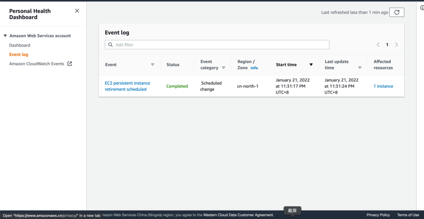Viewport: 424px width, 219px height.
Task: Click the refresh event log button
Action: pos(397,12)
